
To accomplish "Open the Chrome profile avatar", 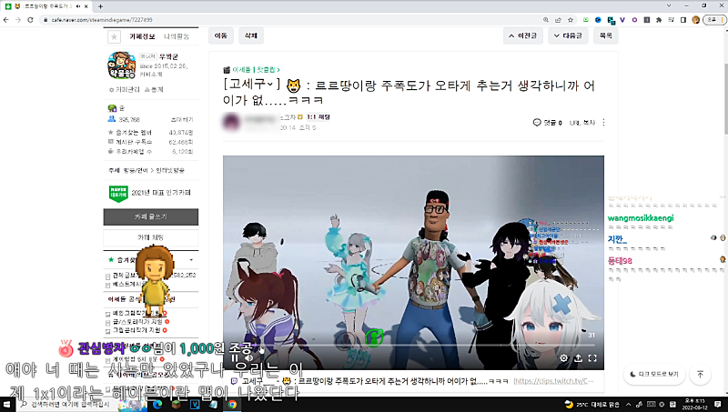I will coord(695,20).
